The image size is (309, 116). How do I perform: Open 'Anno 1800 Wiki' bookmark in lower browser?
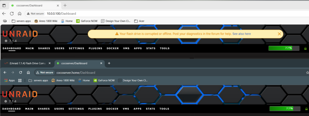[x=63, y=81]
